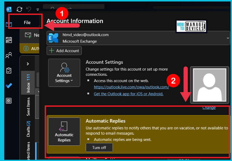Click the Outlook app logo icon
This screenshot has width=232, height=161.
point(9,9)
